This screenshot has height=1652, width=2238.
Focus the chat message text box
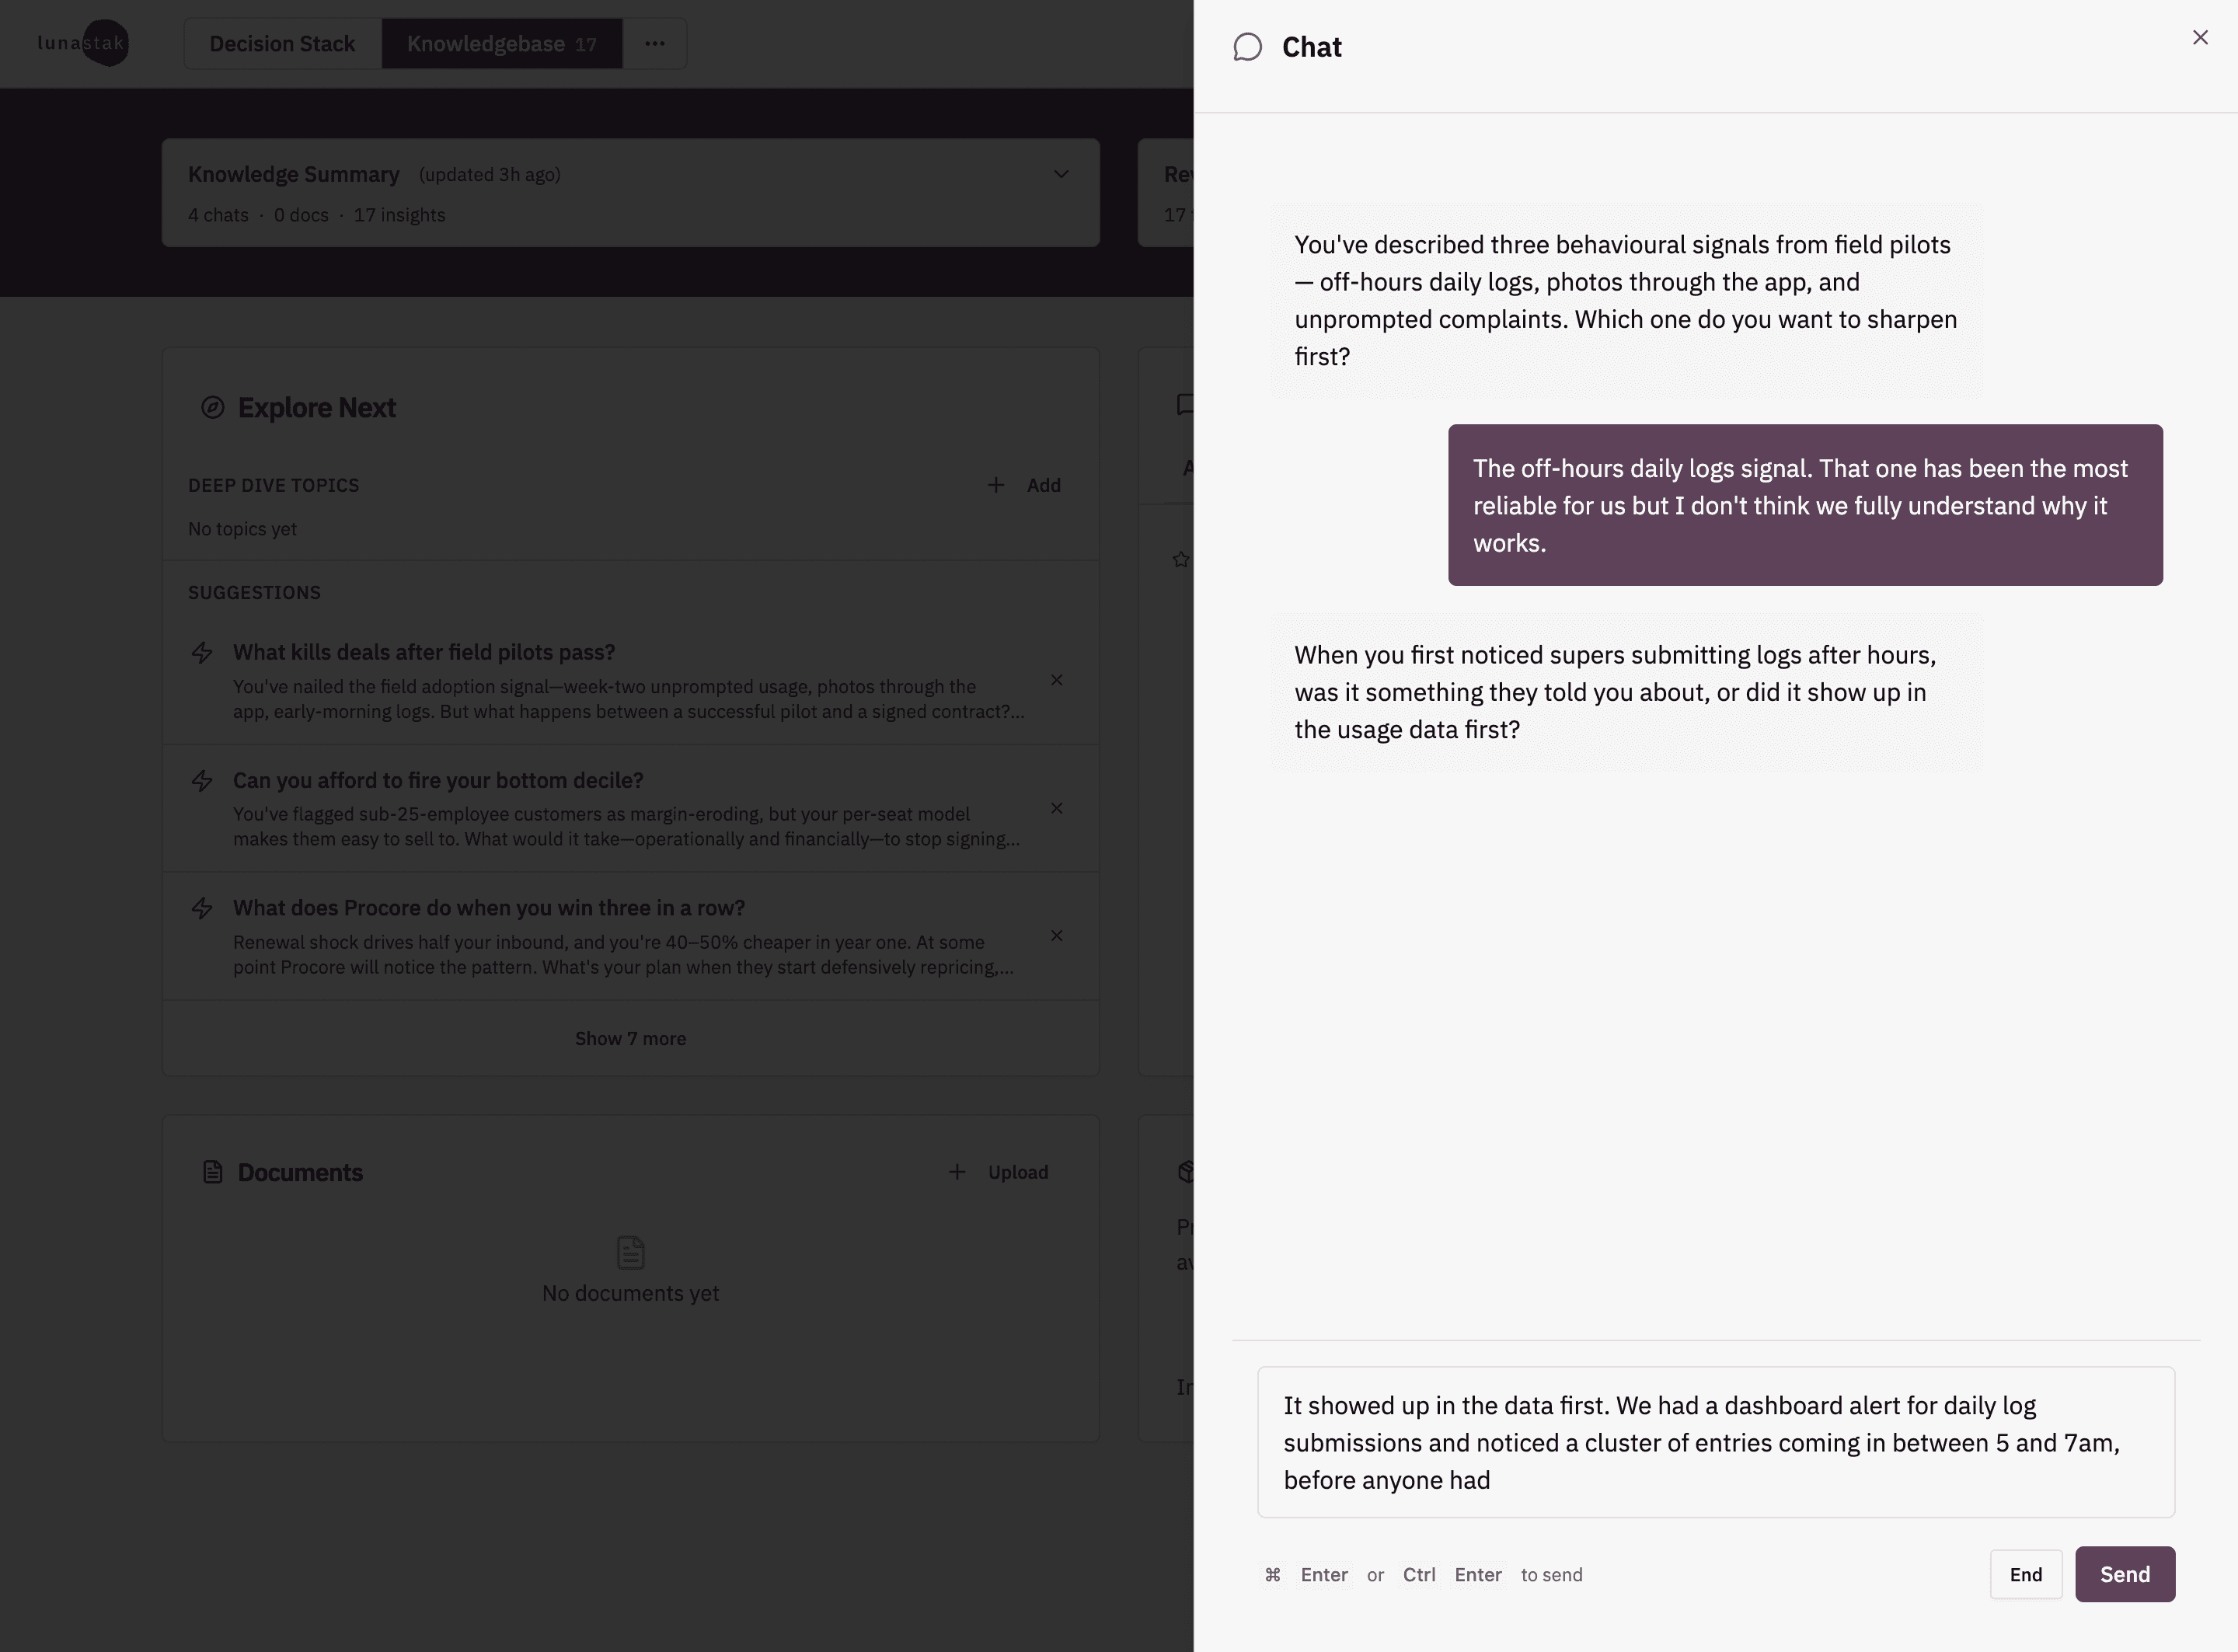1715,1442
